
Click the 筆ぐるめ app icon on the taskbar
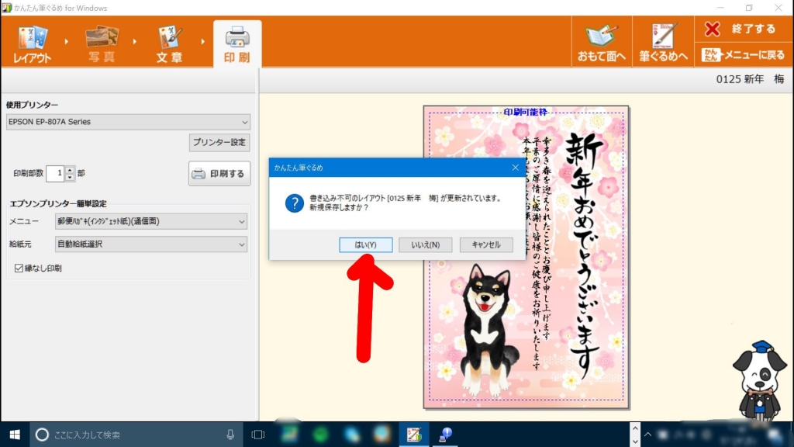(x=414, y=435)
